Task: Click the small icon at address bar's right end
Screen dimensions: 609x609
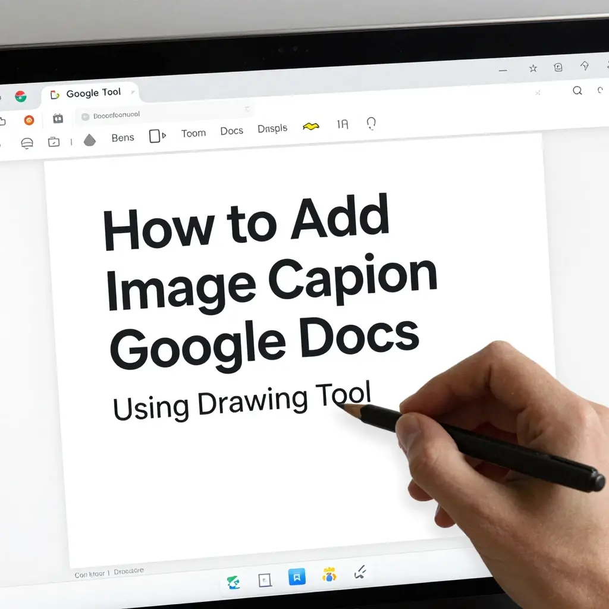Action: (247, 109)
